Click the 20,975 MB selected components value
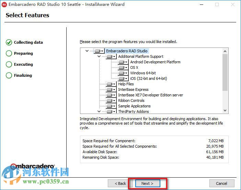This screenshot has width=241, height=190. click(x=215, y=146)
